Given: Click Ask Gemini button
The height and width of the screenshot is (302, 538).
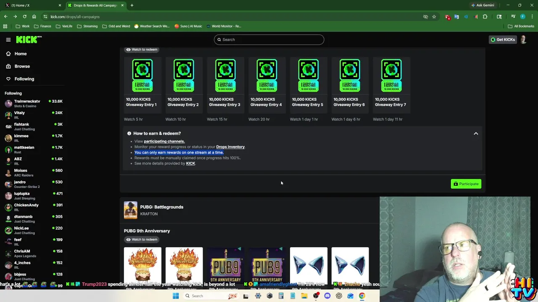Looking at the screenshot, I should point(483,5).
